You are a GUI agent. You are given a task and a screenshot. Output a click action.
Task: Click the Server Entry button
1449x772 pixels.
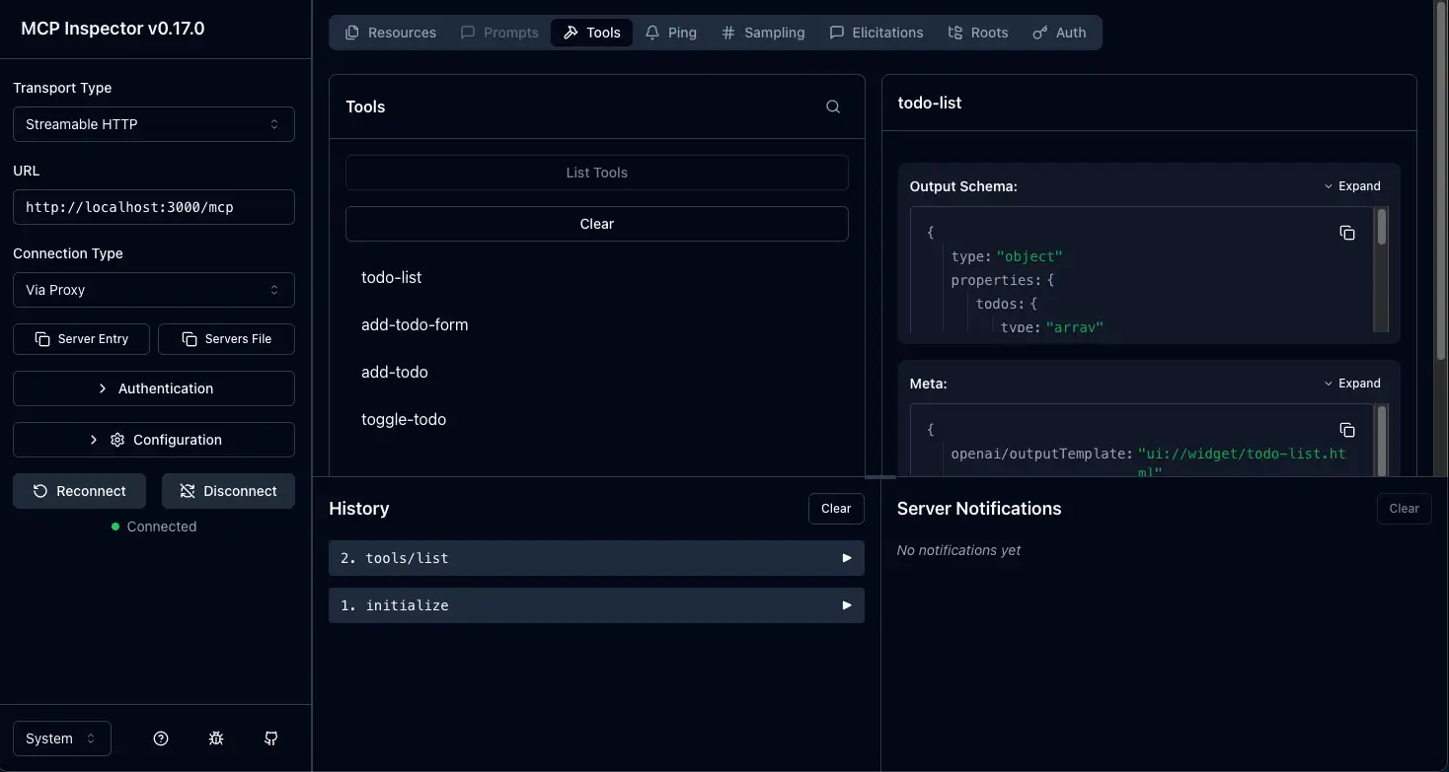coord(81,339)
